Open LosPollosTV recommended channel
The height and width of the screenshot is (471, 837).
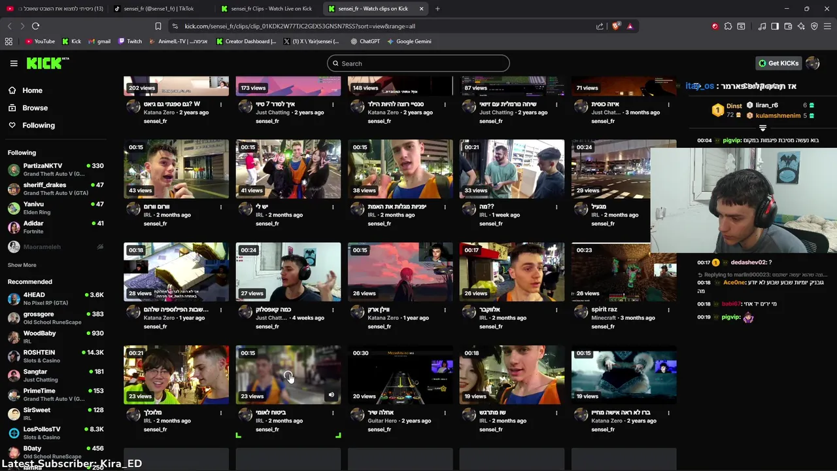(56, 433)
